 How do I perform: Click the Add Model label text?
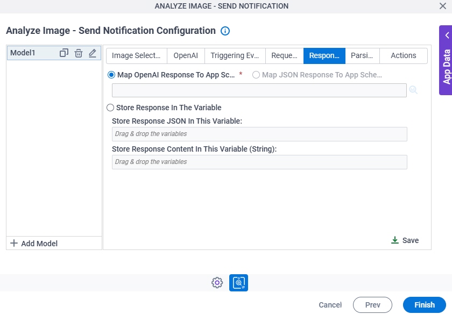39,244
